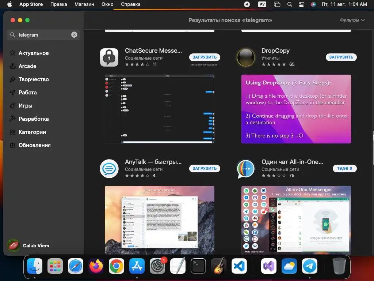Open Control Center in menu bar

point(302,4)
